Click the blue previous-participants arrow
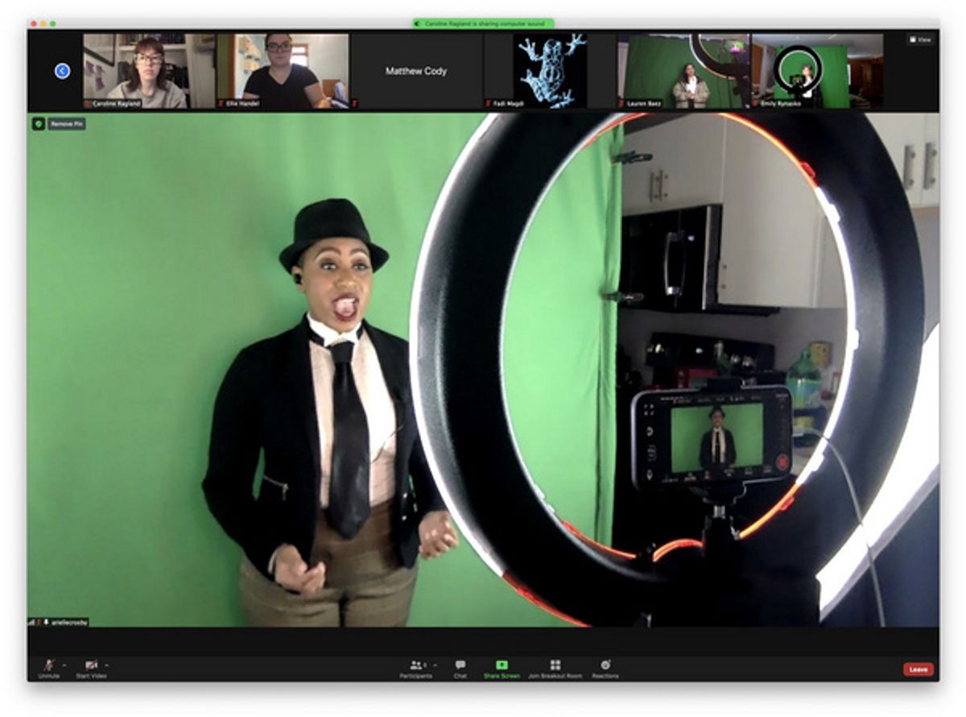The image size is (966, 717). [62, 71]
